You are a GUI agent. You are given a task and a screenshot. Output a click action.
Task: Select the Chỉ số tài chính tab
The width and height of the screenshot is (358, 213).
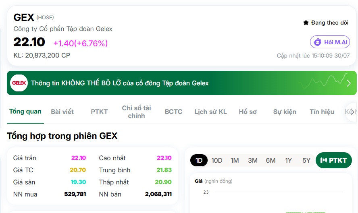point(136,112)
